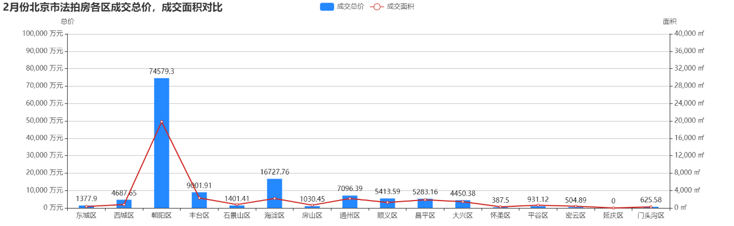The image size is (734, 226).
Task: Click the 丰台区 bar
Action: tap(199, 200)
